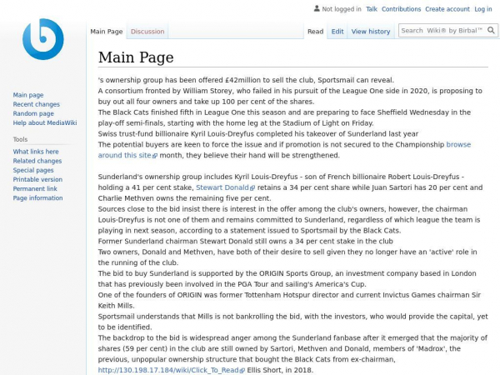Open Printable version

coord(37,179)
